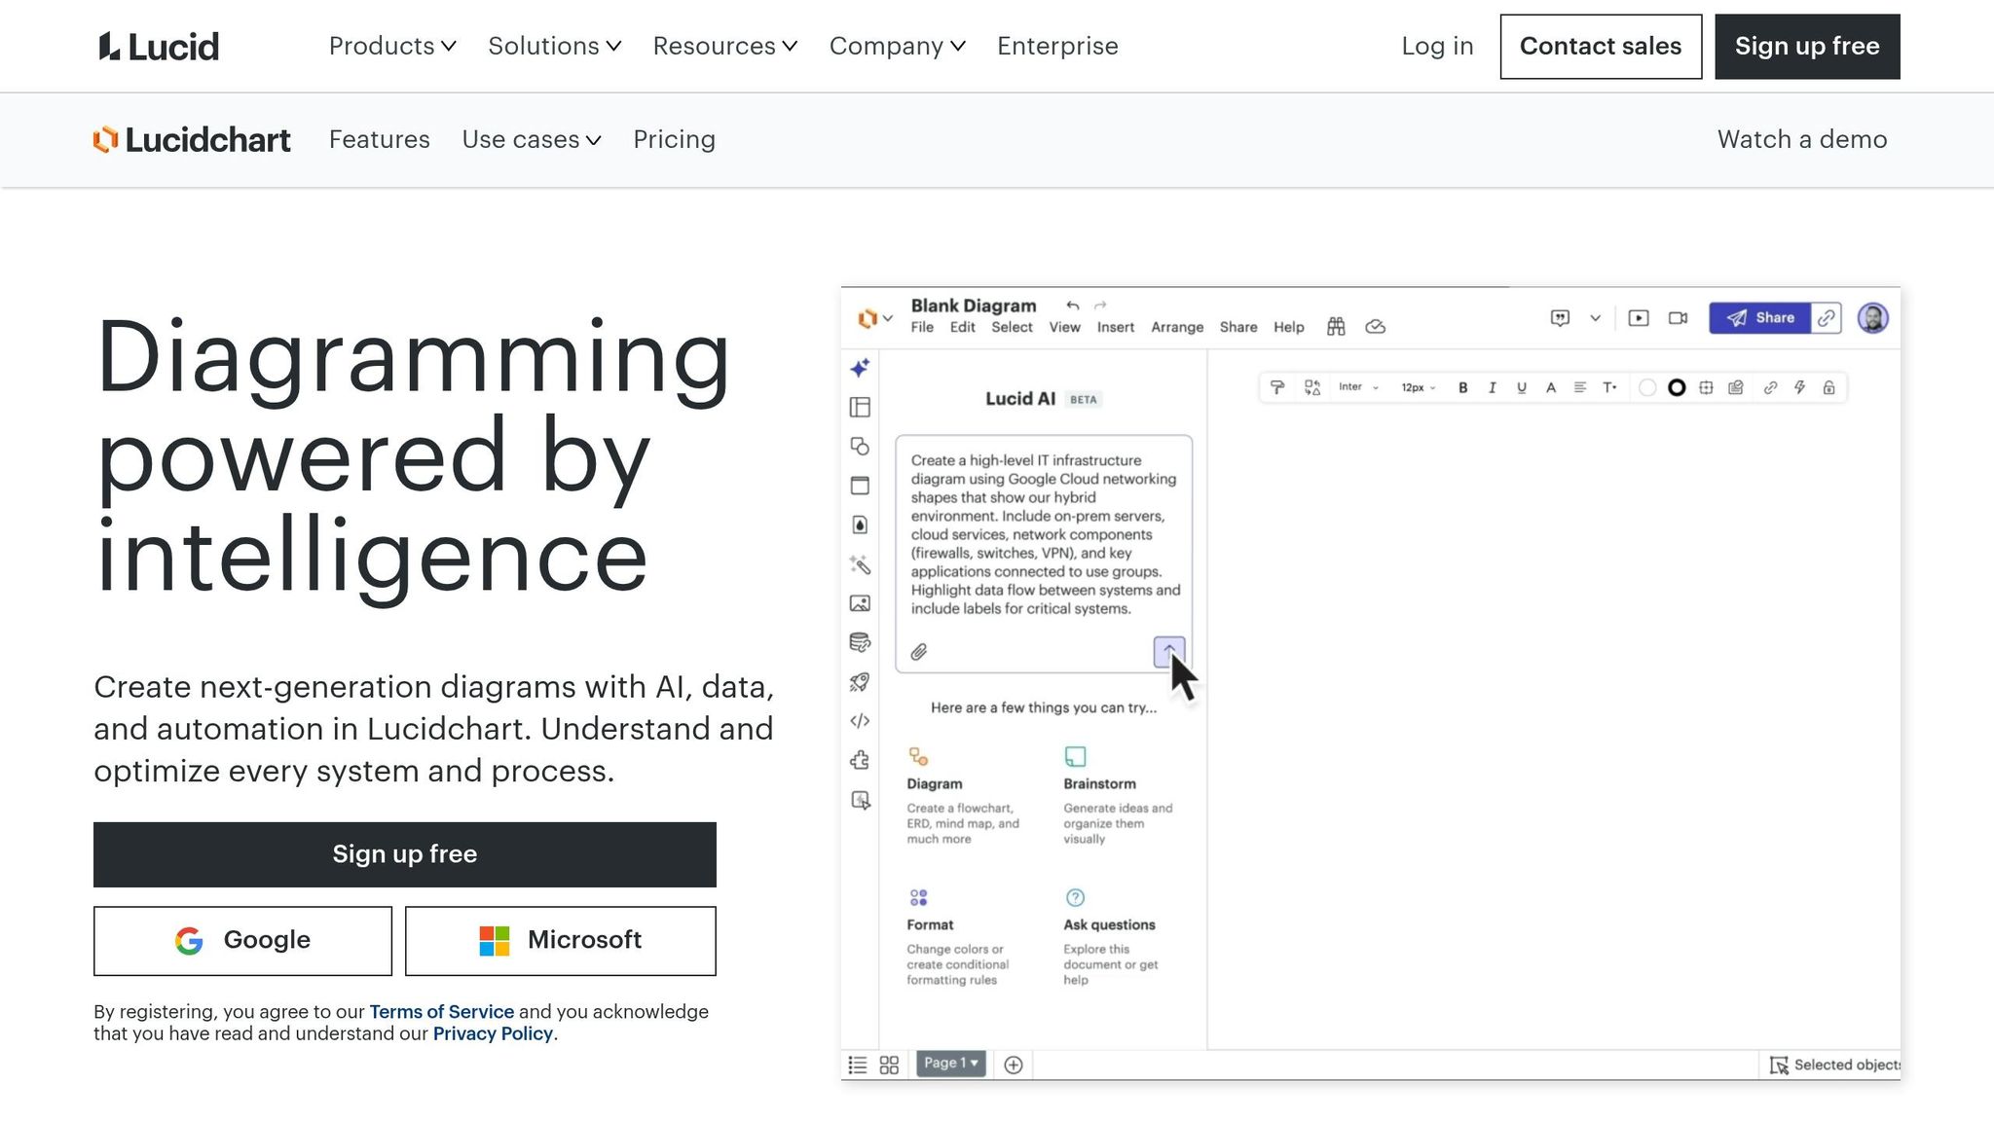Click the text color A icon

coord(1551,387)
